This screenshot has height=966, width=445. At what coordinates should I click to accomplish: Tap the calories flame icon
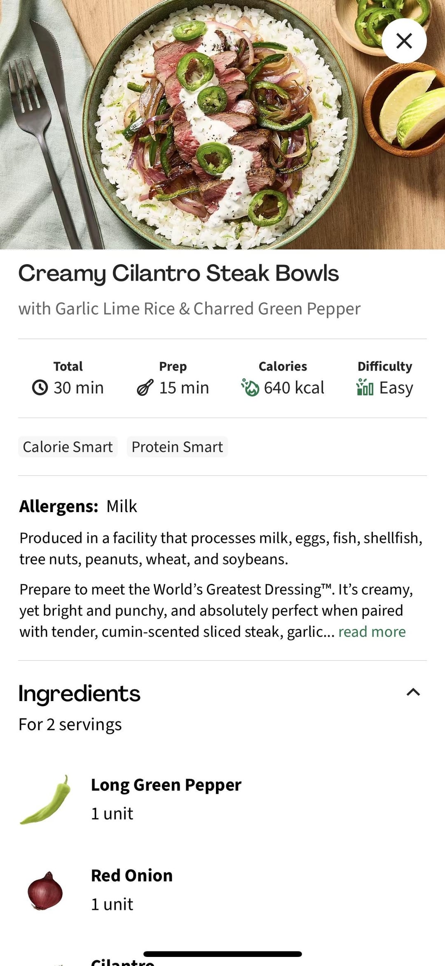pos(250,387)
